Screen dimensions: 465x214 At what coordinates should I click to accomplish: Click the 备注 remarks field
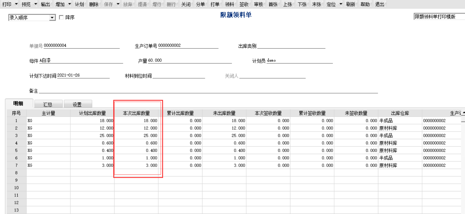(208, 90)
